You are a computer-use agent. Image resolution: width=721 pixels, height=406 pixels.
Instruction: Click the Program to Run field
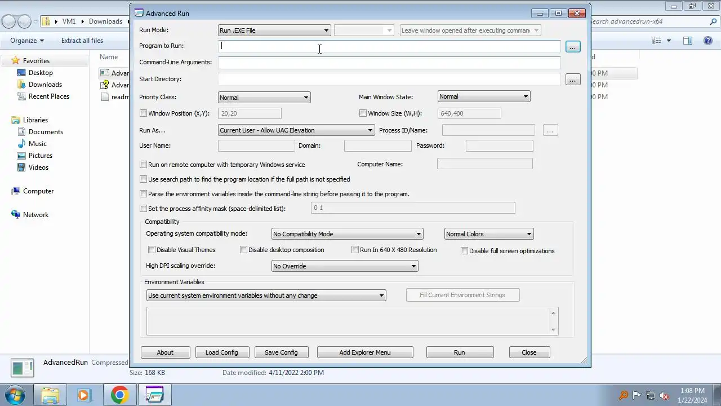click(x=389, y=46)
